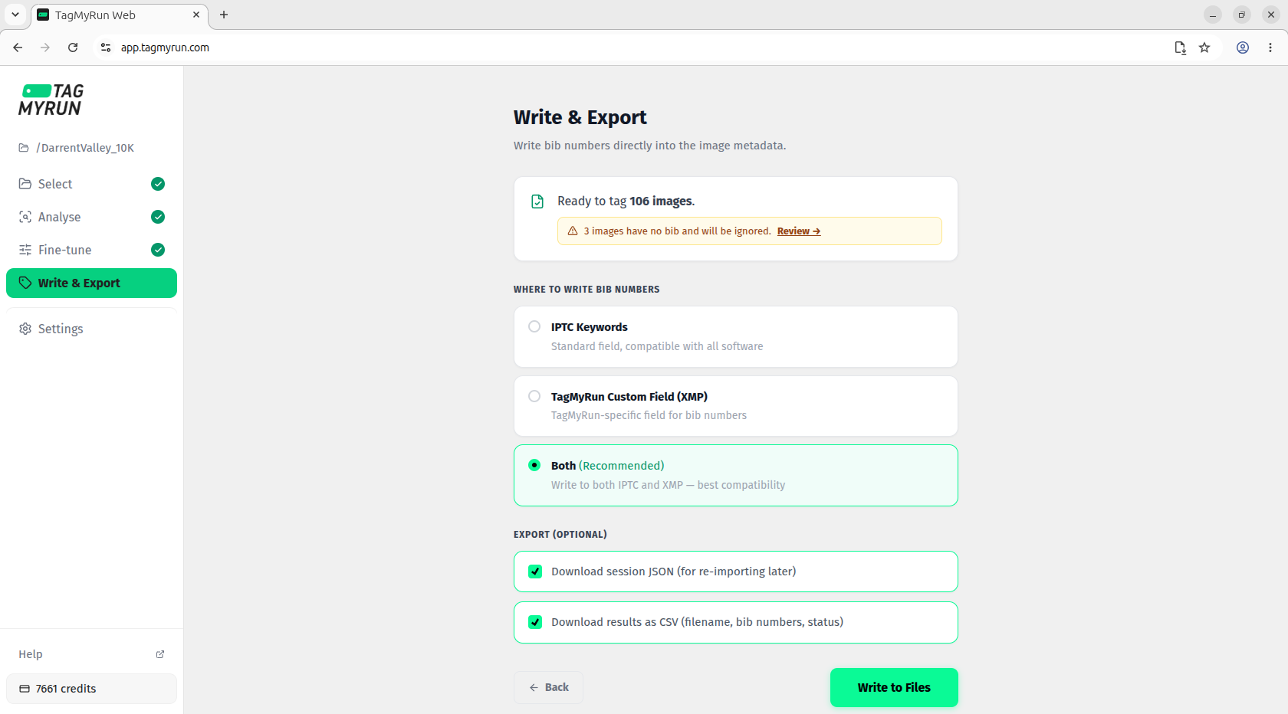
Task: Open Help link in sidebar
Action: point(91,654)
